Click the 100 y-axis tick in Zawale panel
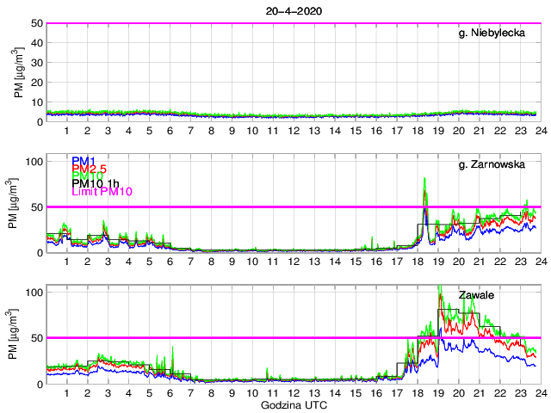551x413 pixels. tap(33, 293)
